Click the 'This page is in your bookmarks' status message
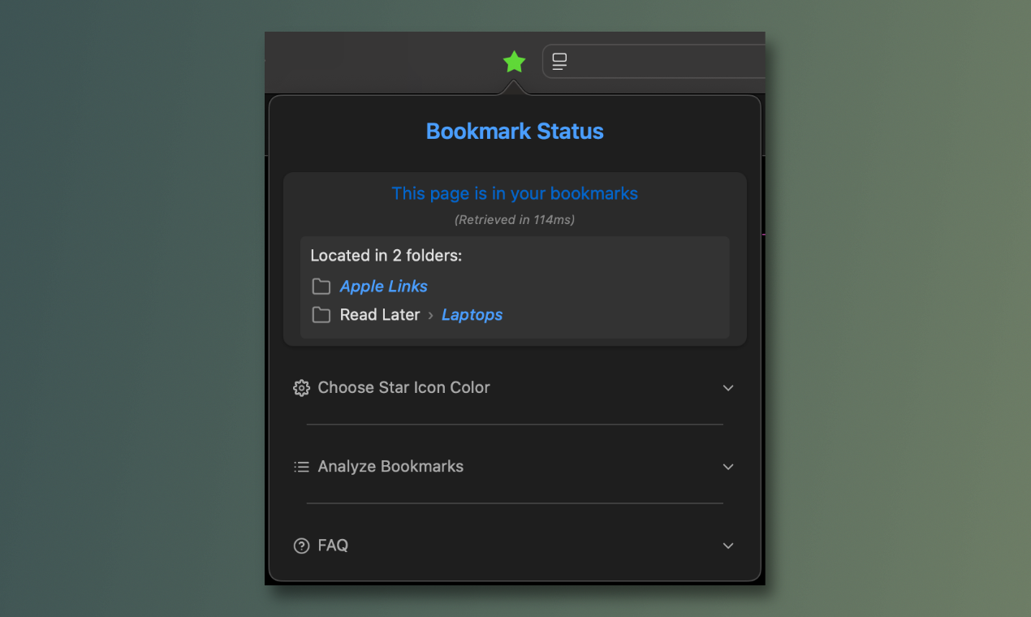 [x=514, y=193]
